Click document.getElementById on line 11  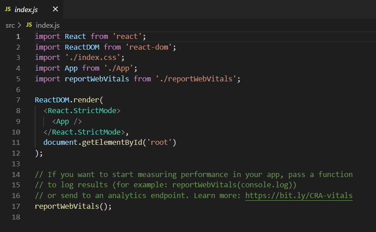pos(93,143)
